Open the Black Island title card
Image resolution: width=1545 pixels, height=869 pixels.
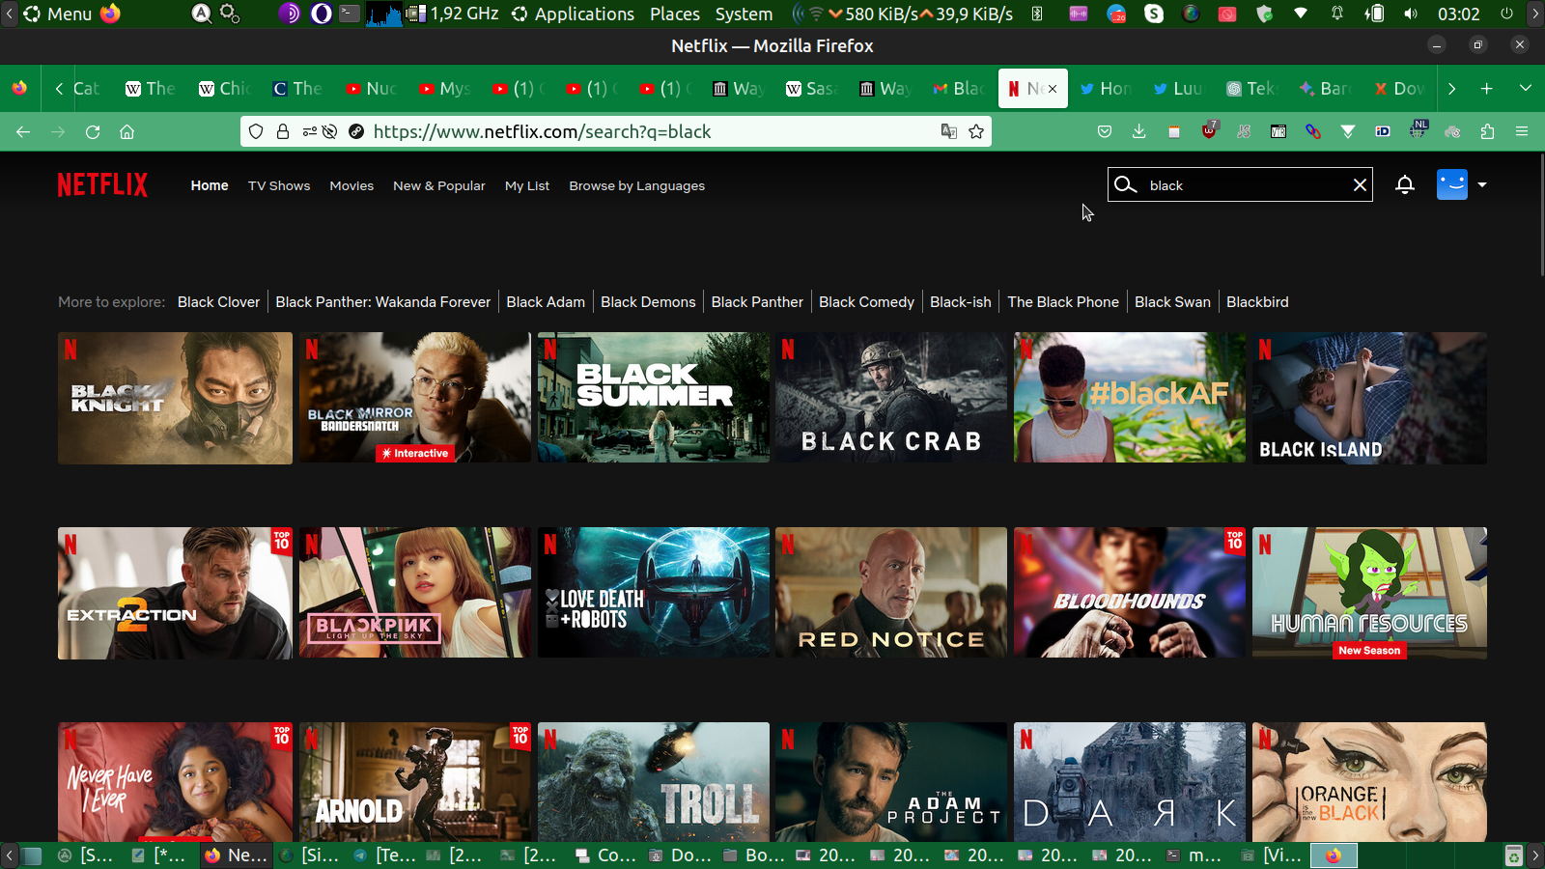1369,398
